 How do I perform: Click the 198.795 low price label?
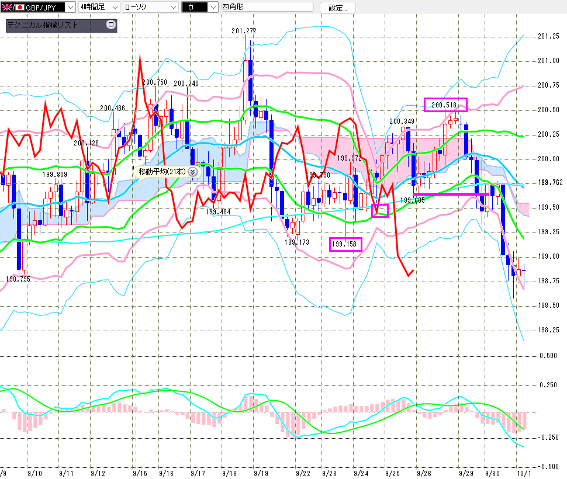[17, 280]
